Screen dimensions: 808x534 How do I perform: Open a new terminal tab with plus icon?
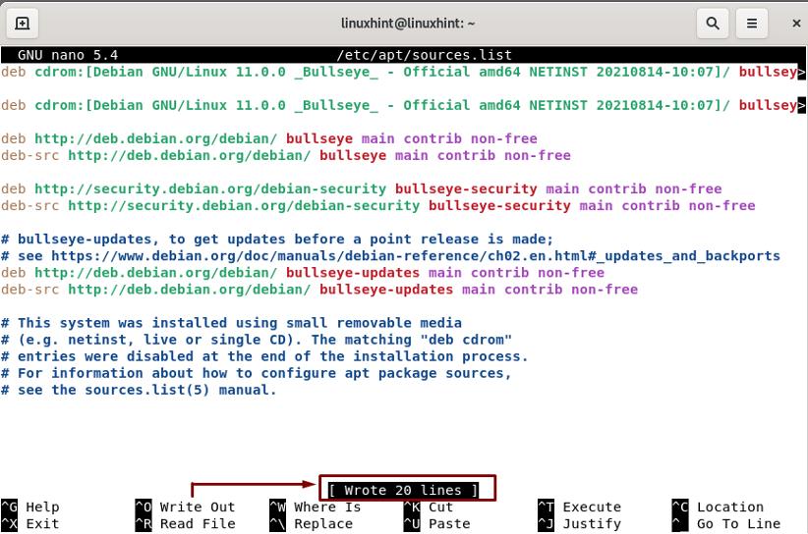tap(23, 24)
